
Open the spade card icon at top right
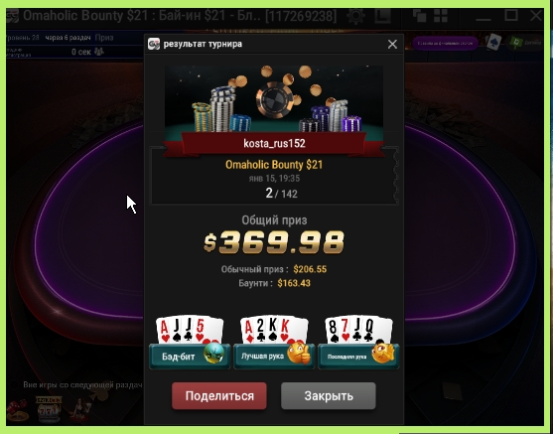click(493, 43)
